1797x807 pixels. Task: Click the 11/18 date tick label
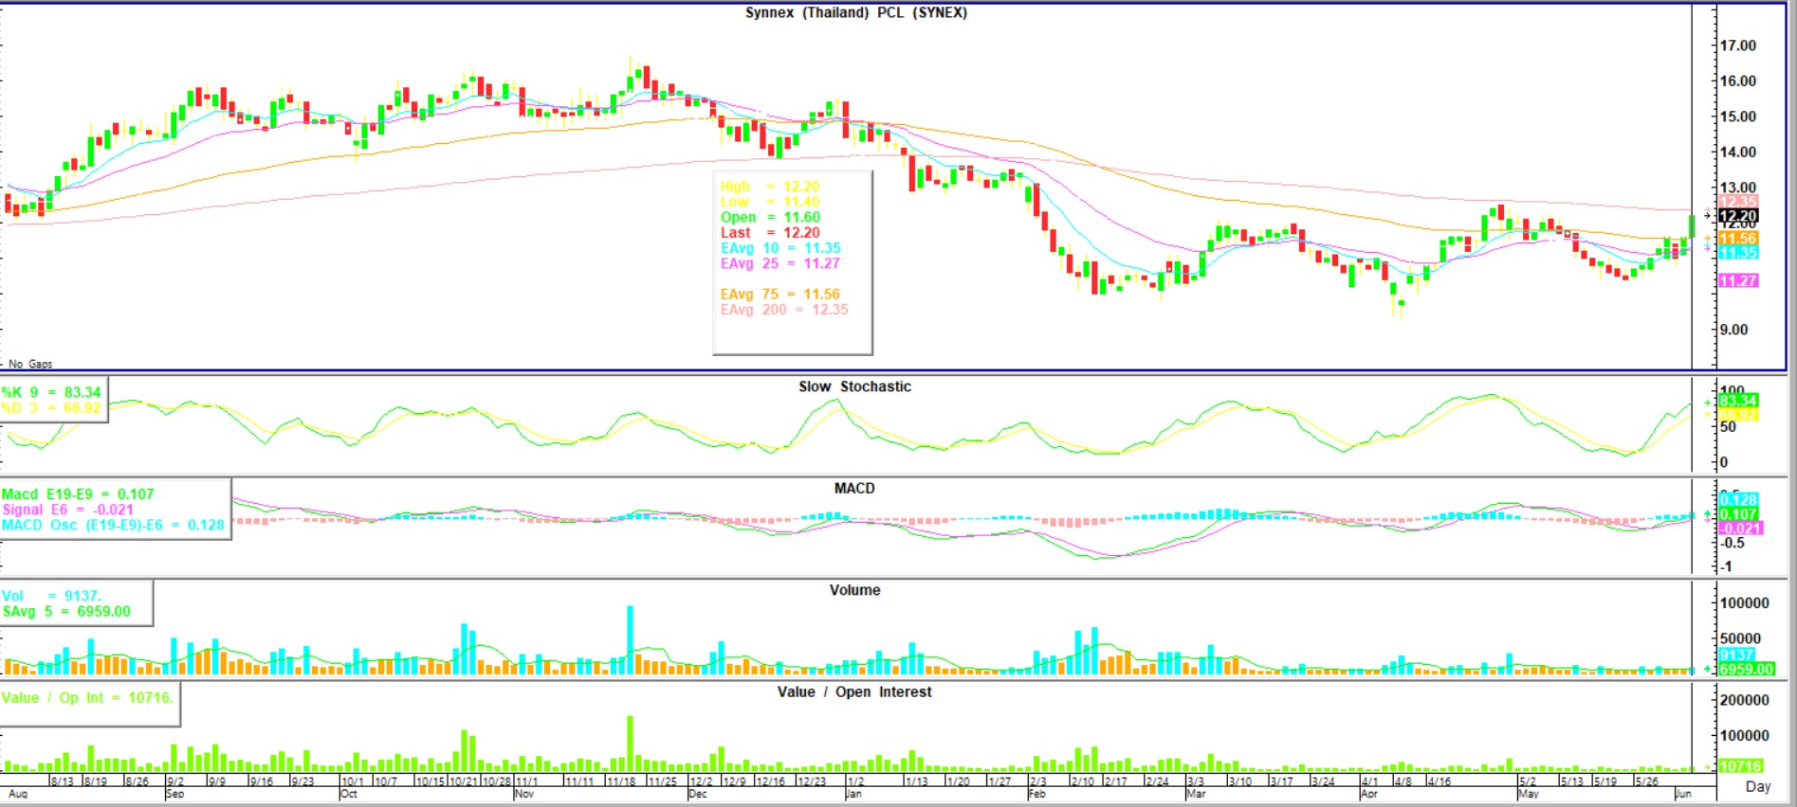tap(621, 781)
